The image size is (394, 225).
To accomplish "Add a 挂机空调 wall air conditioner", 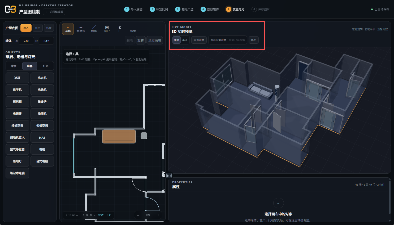I will coord(17,125).
